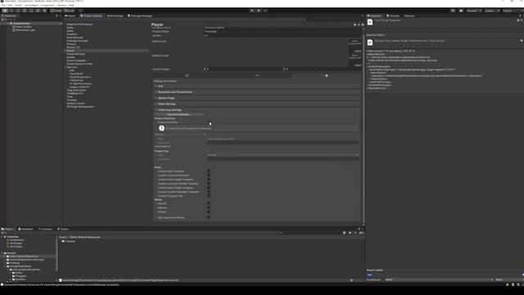Click Select button for Default Cursor
This screenshot has height=295, width=524.
358,66
